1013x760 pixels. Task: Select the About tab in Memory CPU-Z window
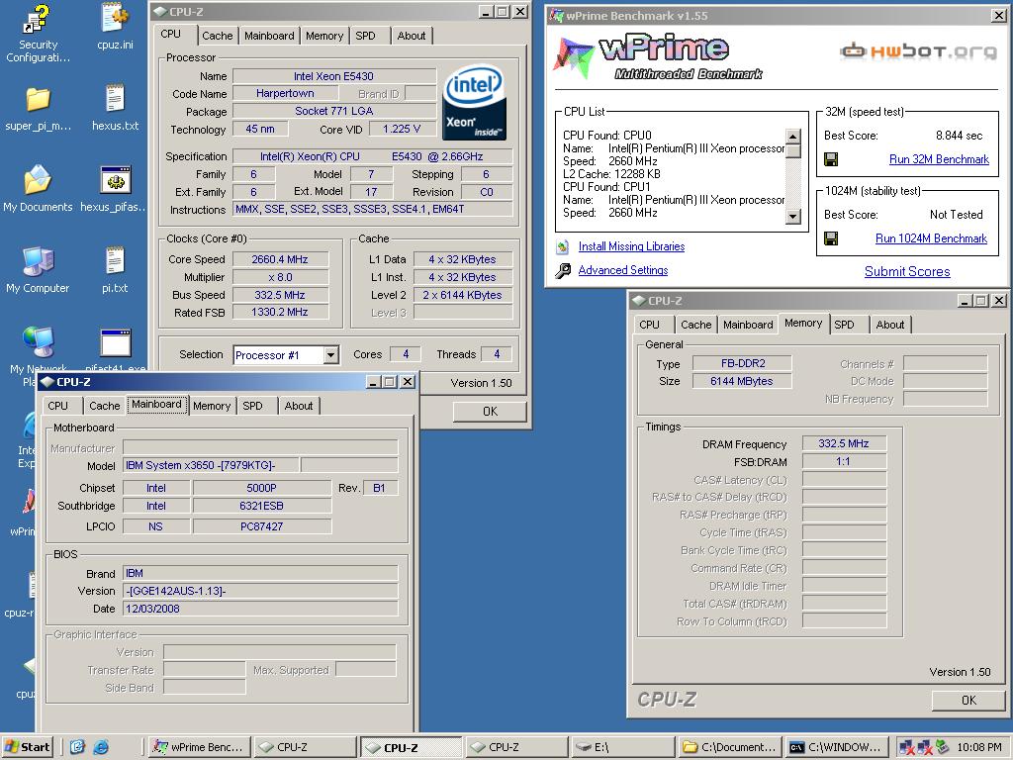pos(889,325)
